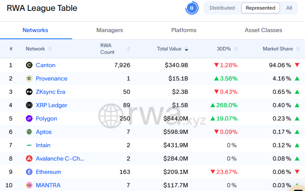Click Ethereum's red market share down arrow

pos(297,172)
